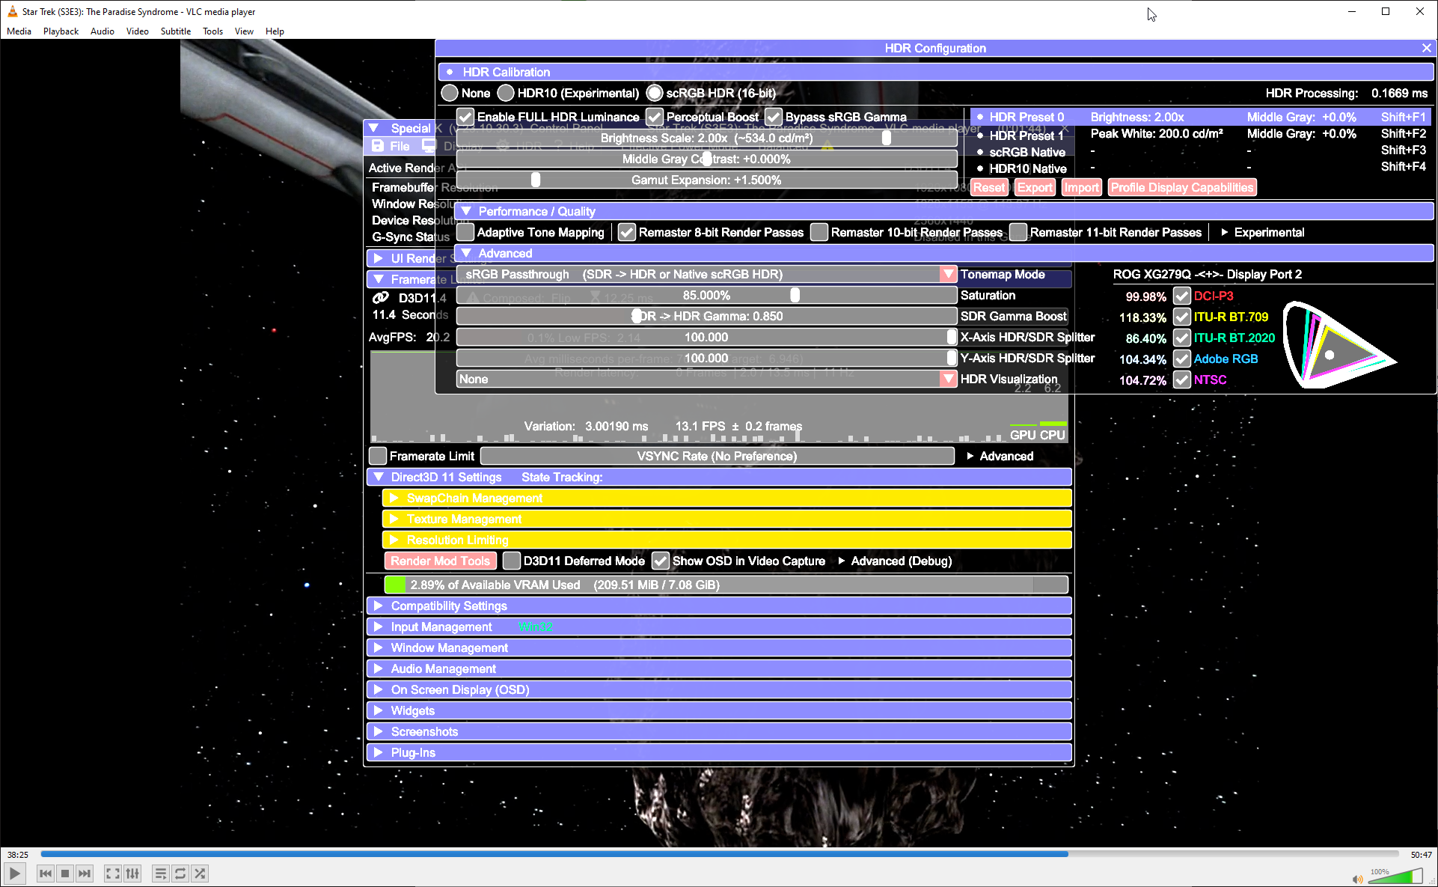The image size is (1438, 887).
Task: Enable Adaptive Tone Mapping checkbox
Action: 466,233
